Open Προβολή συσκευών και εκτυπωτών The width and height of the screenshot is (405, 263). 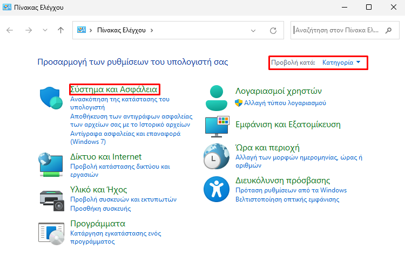124,199
